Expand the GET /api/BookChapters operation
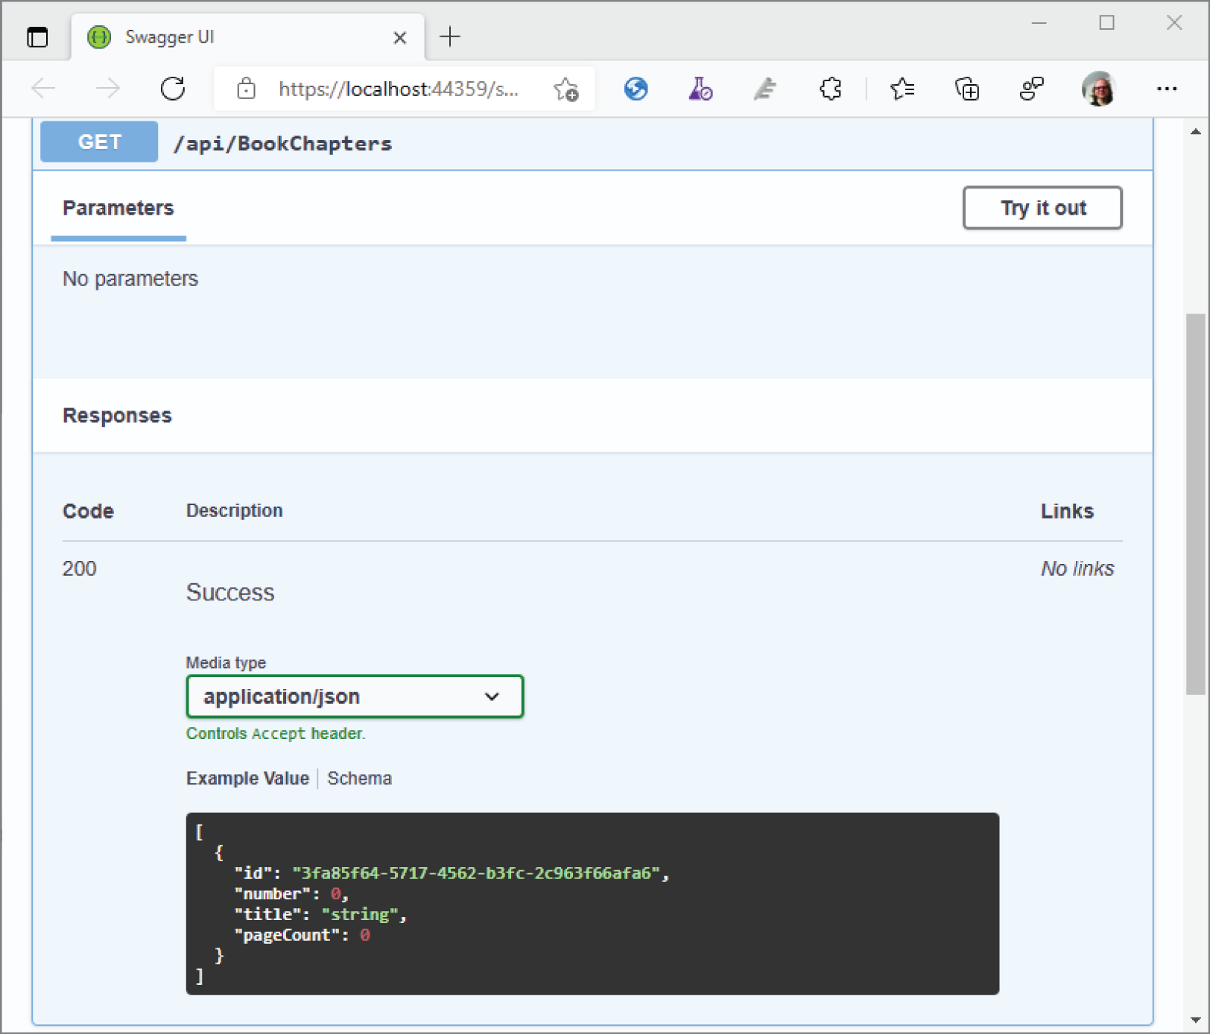 pos(283,143)
